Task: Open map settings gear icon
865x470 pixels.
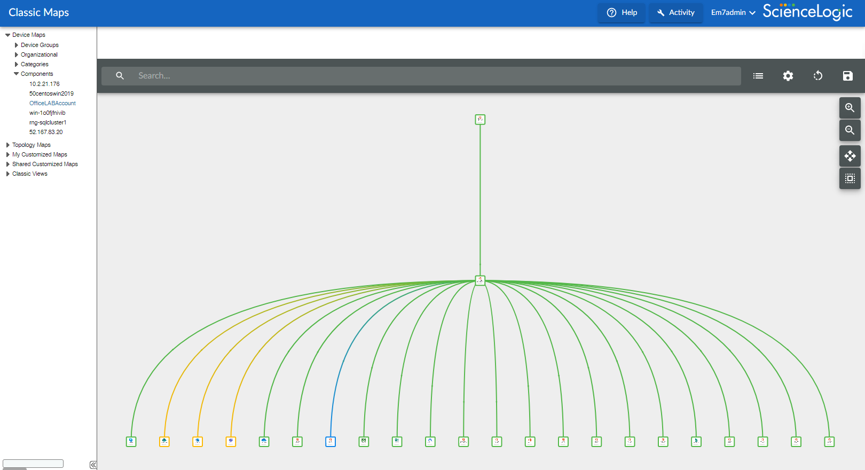Action: [x=788, y=76]
